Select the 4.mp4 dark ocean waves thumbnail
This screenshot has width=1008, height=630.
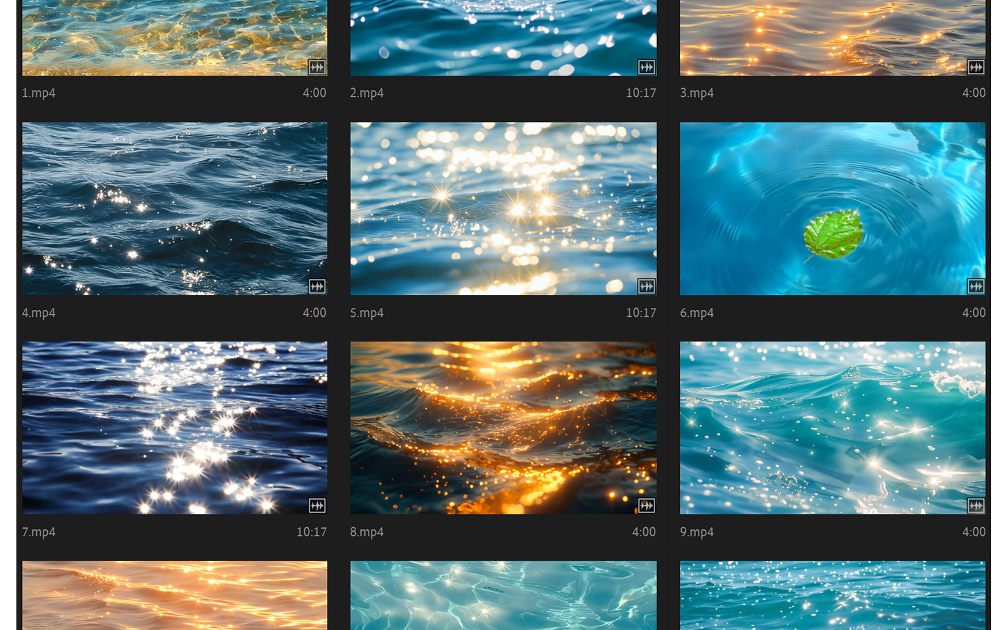pos(175,209)
